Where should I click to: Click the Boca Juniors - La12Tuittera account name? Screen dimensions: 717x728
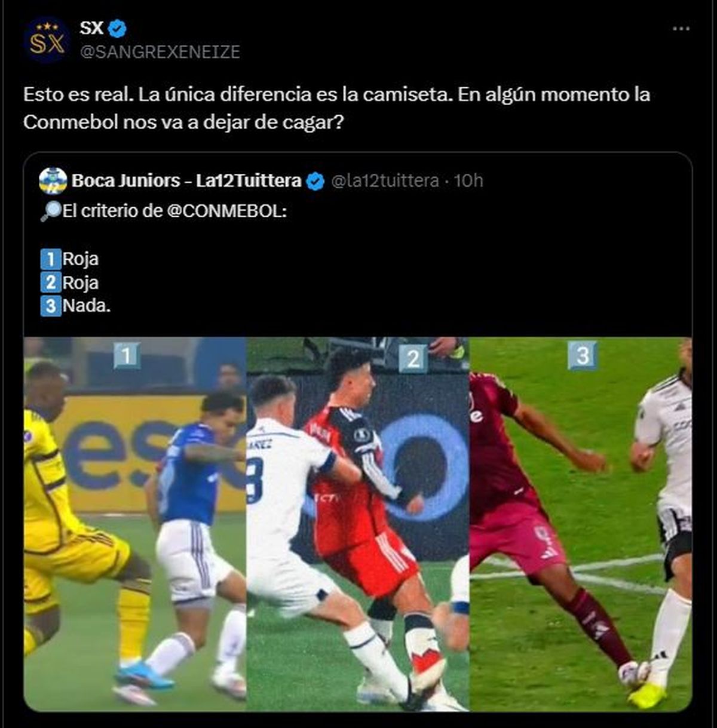pos(186,180)
